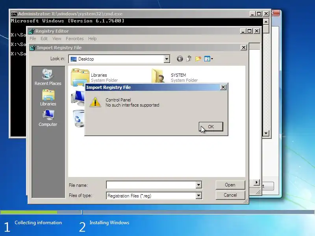This screenshot has width=315, height=236.
Task: Open the Look in Desktop dropdown
Action: coord(167,59)
